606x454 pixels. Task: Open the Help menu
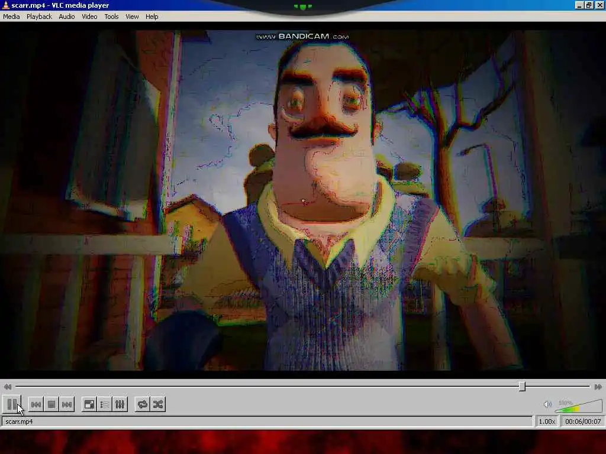tap(152, 17)
